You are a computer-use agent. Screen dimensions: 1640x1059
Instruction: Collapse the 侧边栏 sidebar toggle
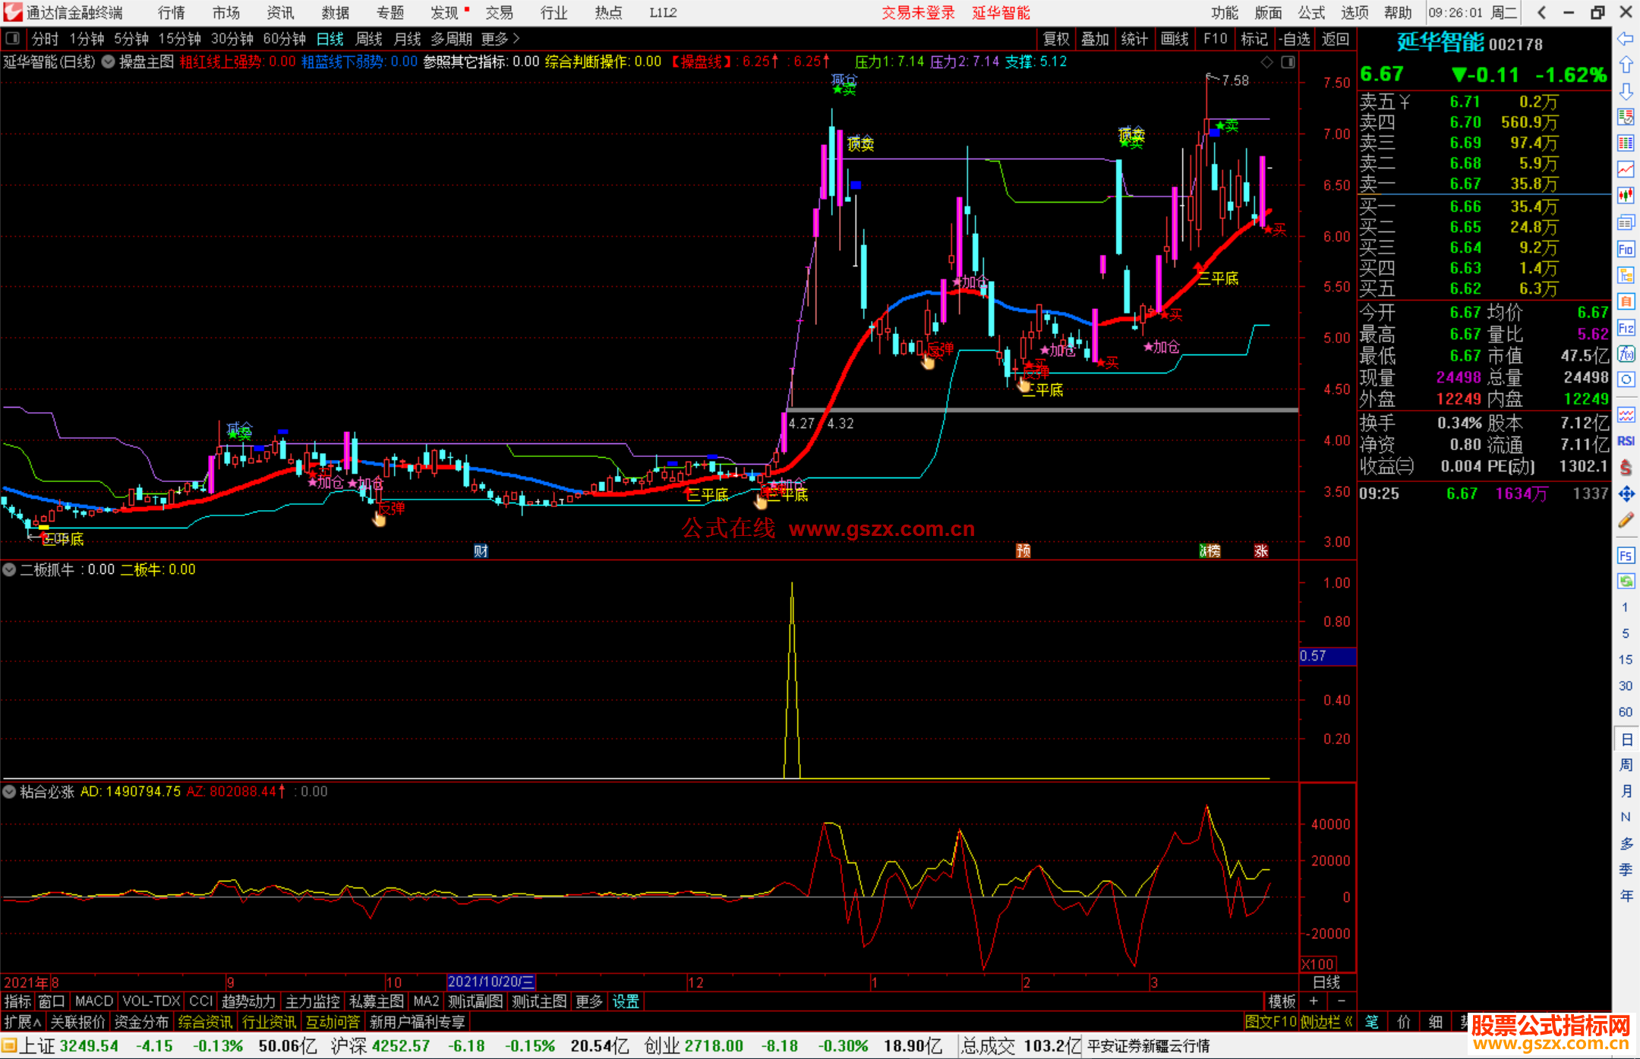point(1327,1022)
